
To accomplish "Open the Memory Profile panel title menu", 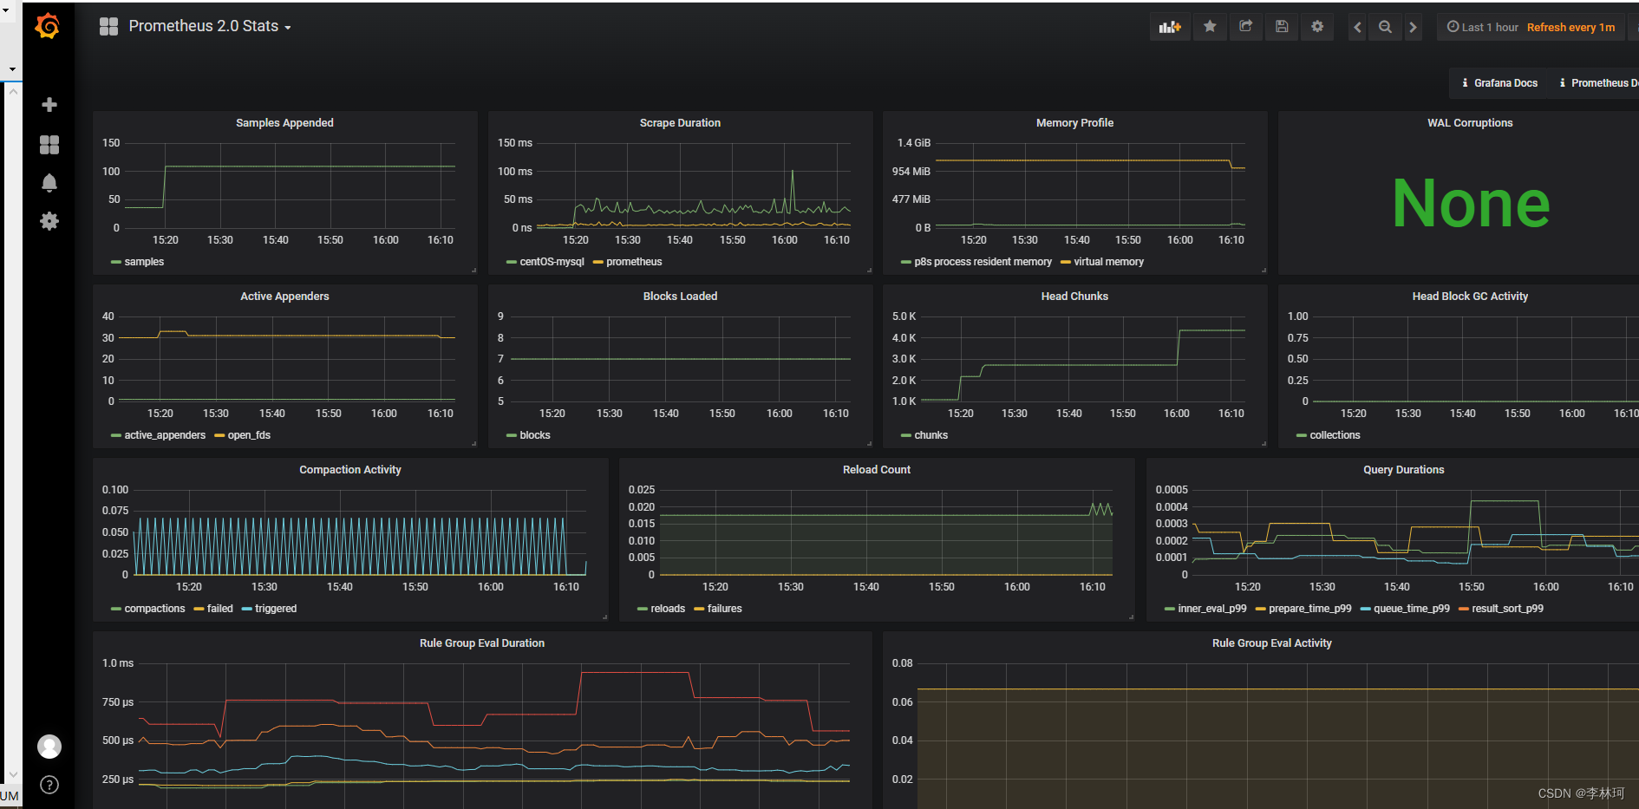I will coord(1074,123).
